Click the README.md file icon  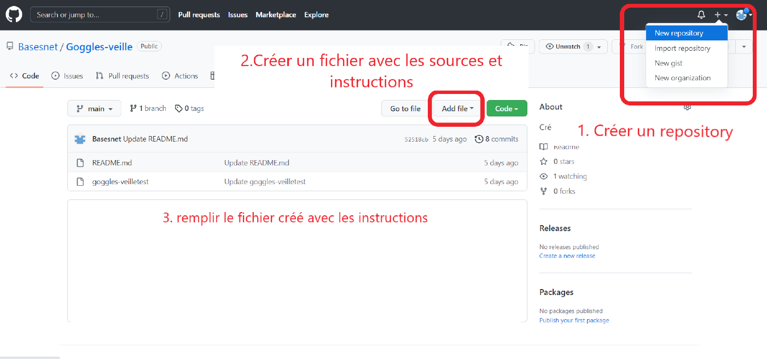[80, 163]
